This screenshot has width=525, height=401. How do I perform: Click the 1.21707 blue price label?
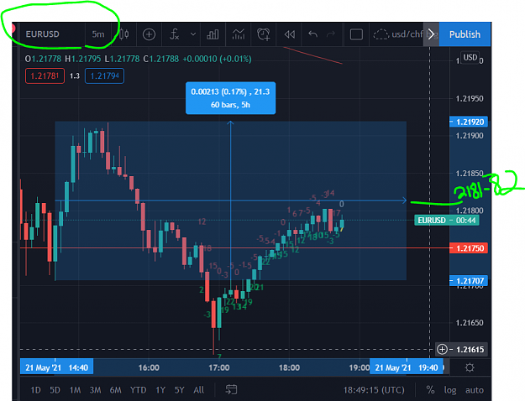click(x=469, y=280)
